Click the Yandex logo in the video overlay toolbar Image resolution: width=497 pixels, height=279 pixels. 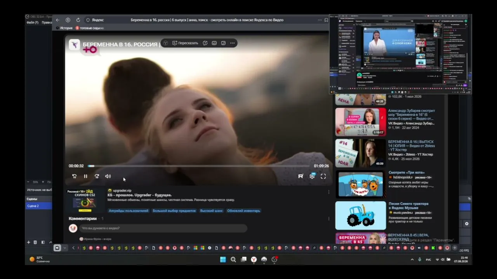click(x=165, y=43)
